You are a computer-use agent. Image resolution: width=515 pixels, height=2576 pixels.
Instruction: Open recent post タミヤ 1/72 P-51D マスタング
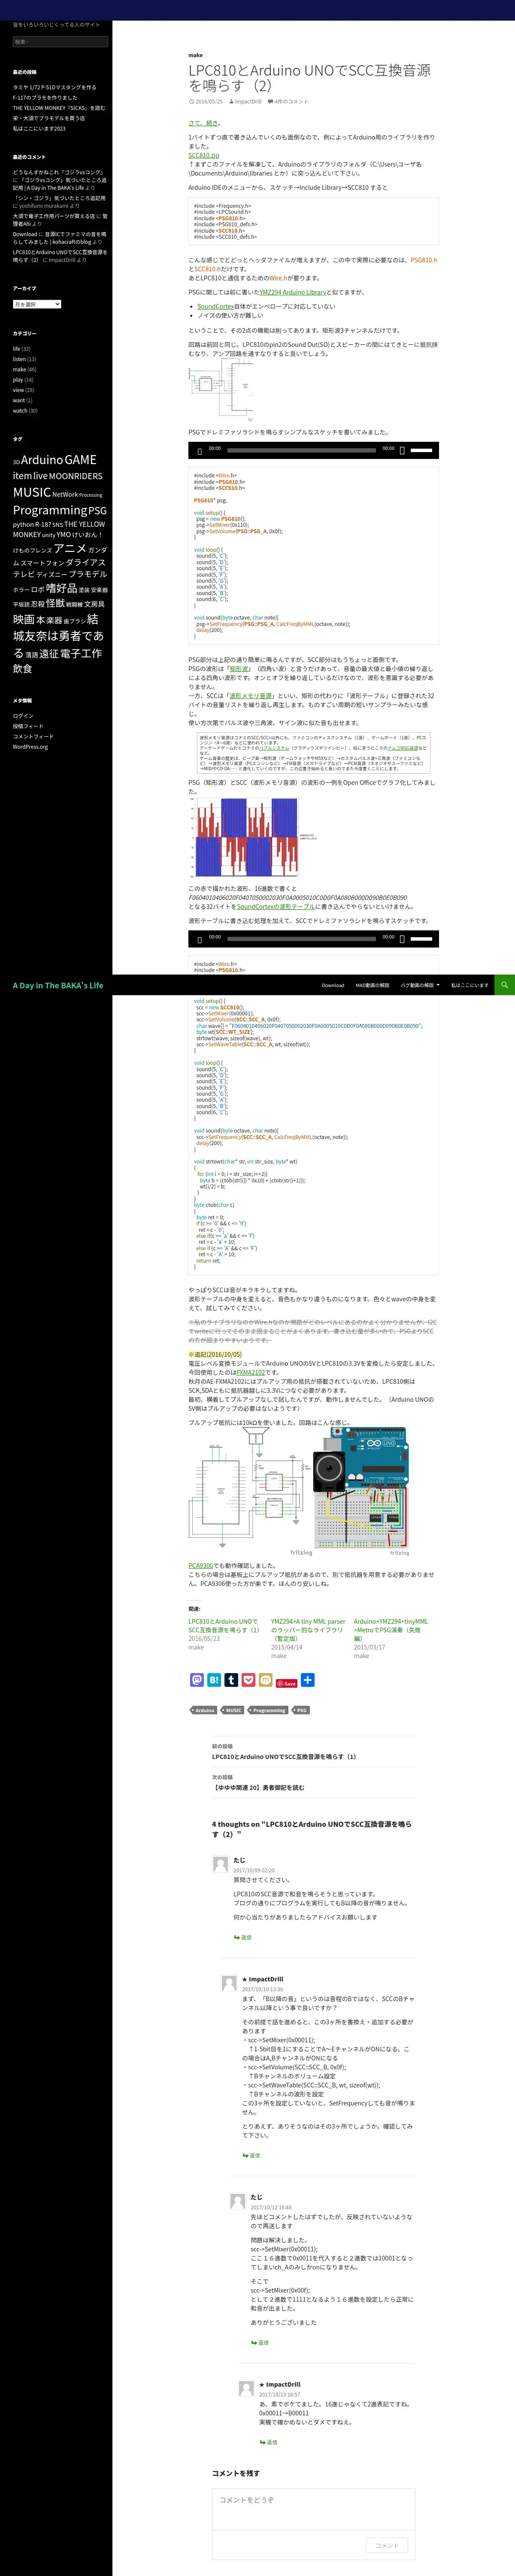click(x=55, y=87)
